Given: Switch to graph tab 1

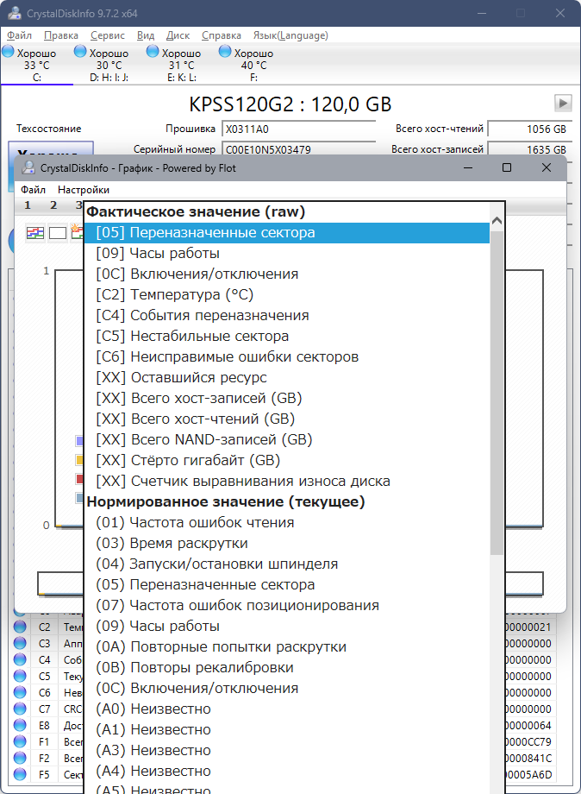Looking at the screenshot, I should pyautogui.click(x=28, y=205).
